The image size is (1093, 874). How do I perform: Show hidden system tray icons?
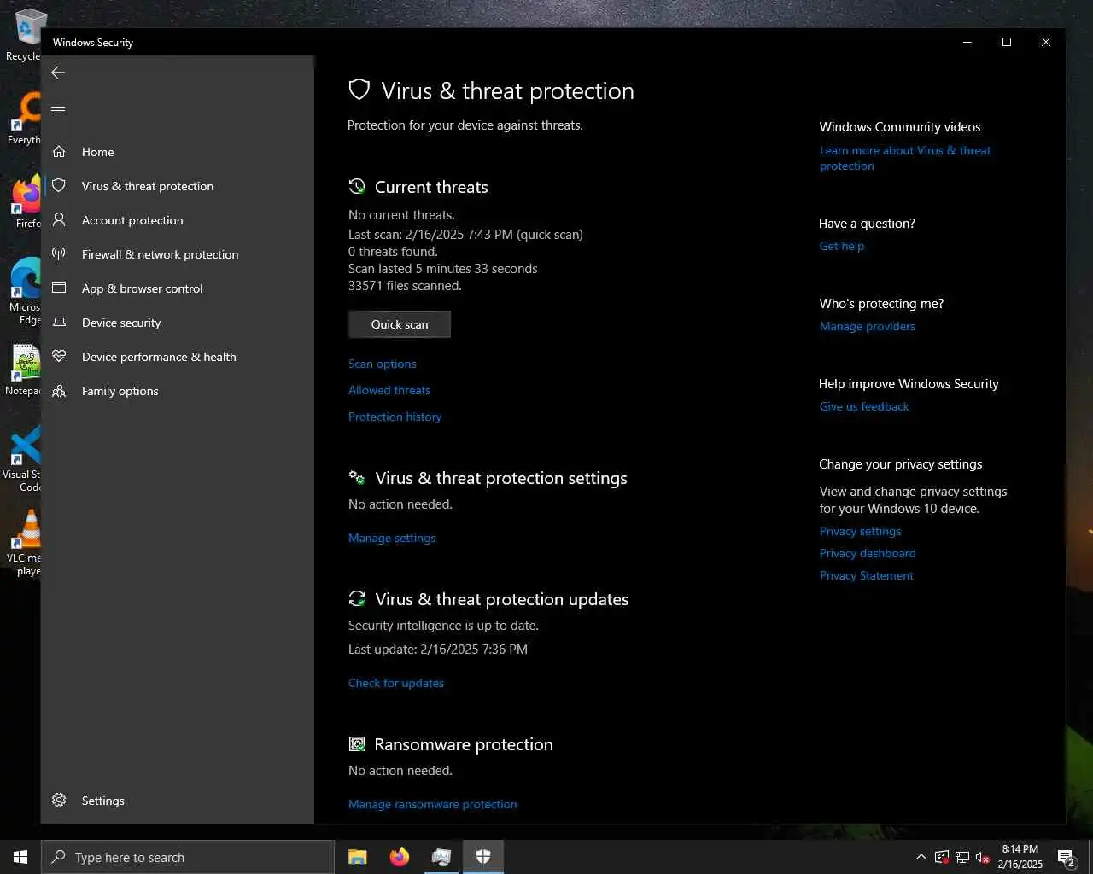click(921, 857)
